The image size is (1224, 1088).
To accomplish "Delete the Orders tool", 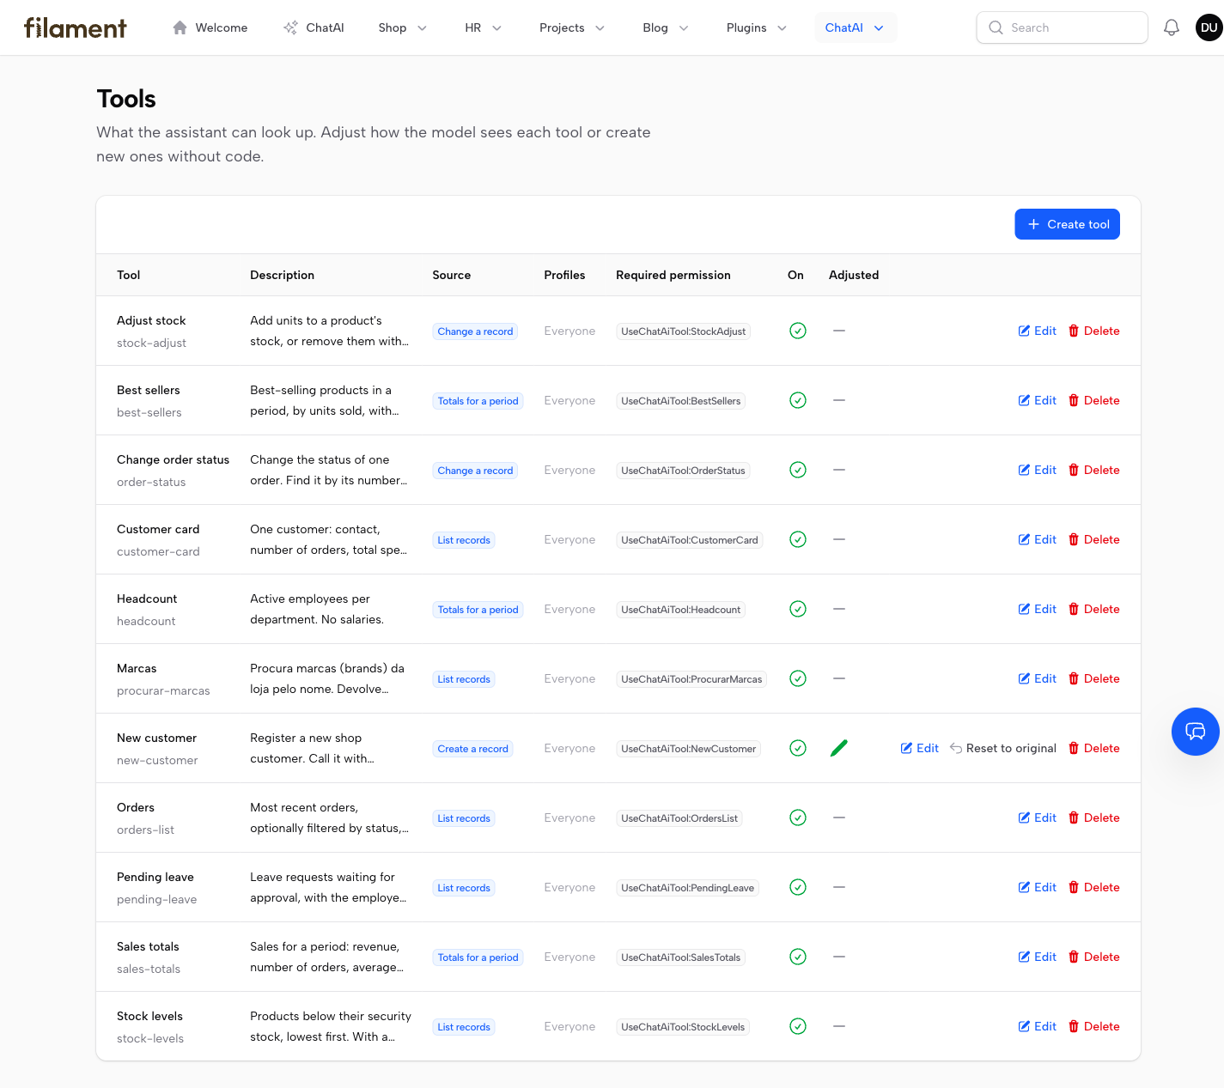I will pyautogui.click(x=1093, y=818).
